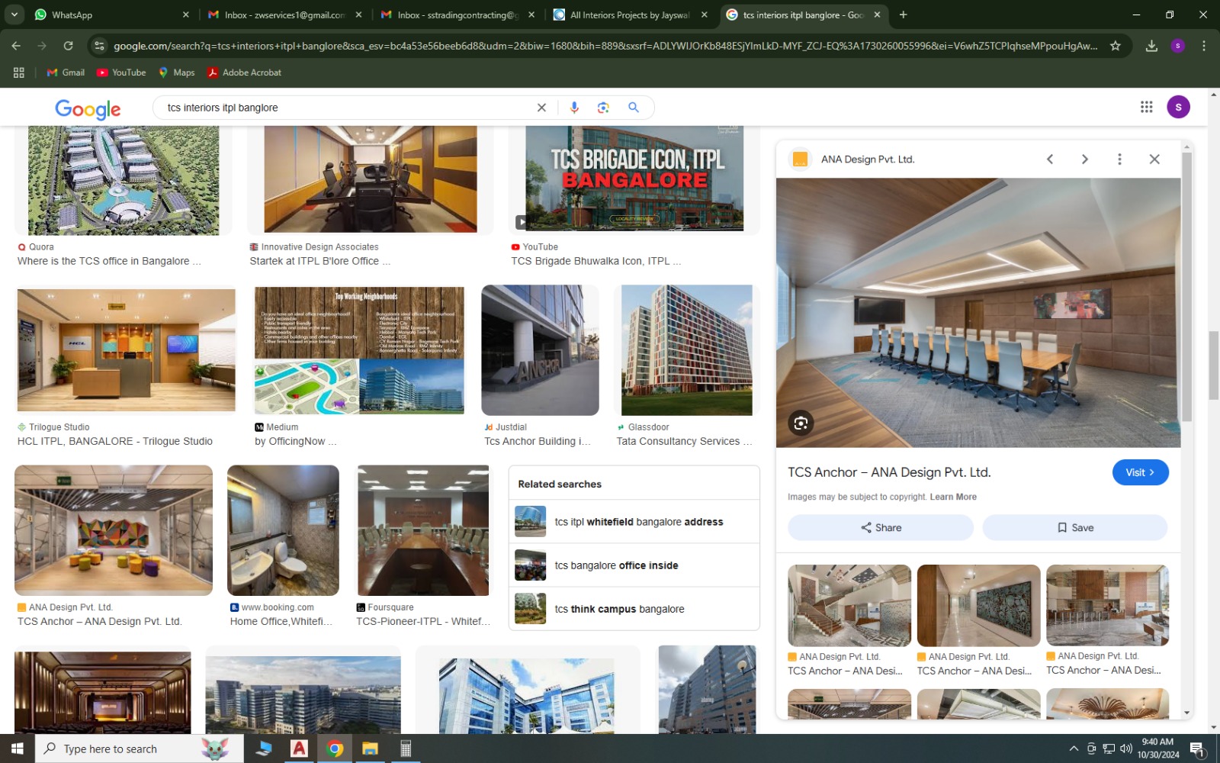Show next image in preview panel
Screen dimensions: 1220x763
[1084, 159]
